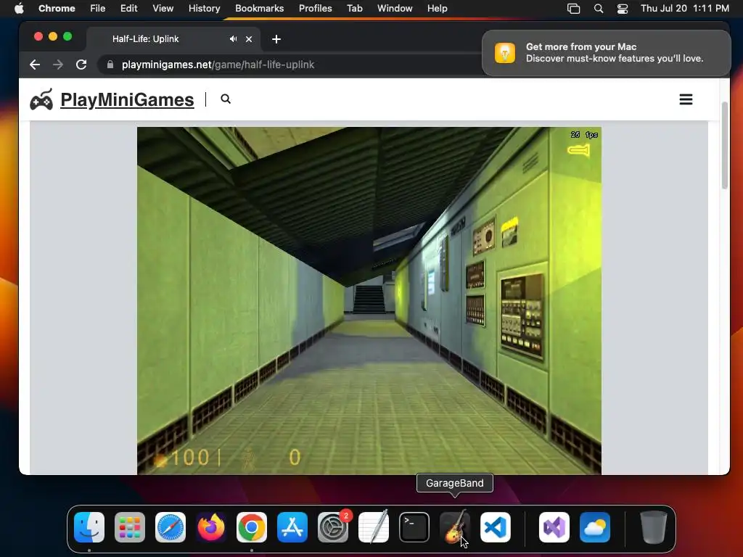
Task: Open Spotlight search in the menu bar
Action: (599, 9)
